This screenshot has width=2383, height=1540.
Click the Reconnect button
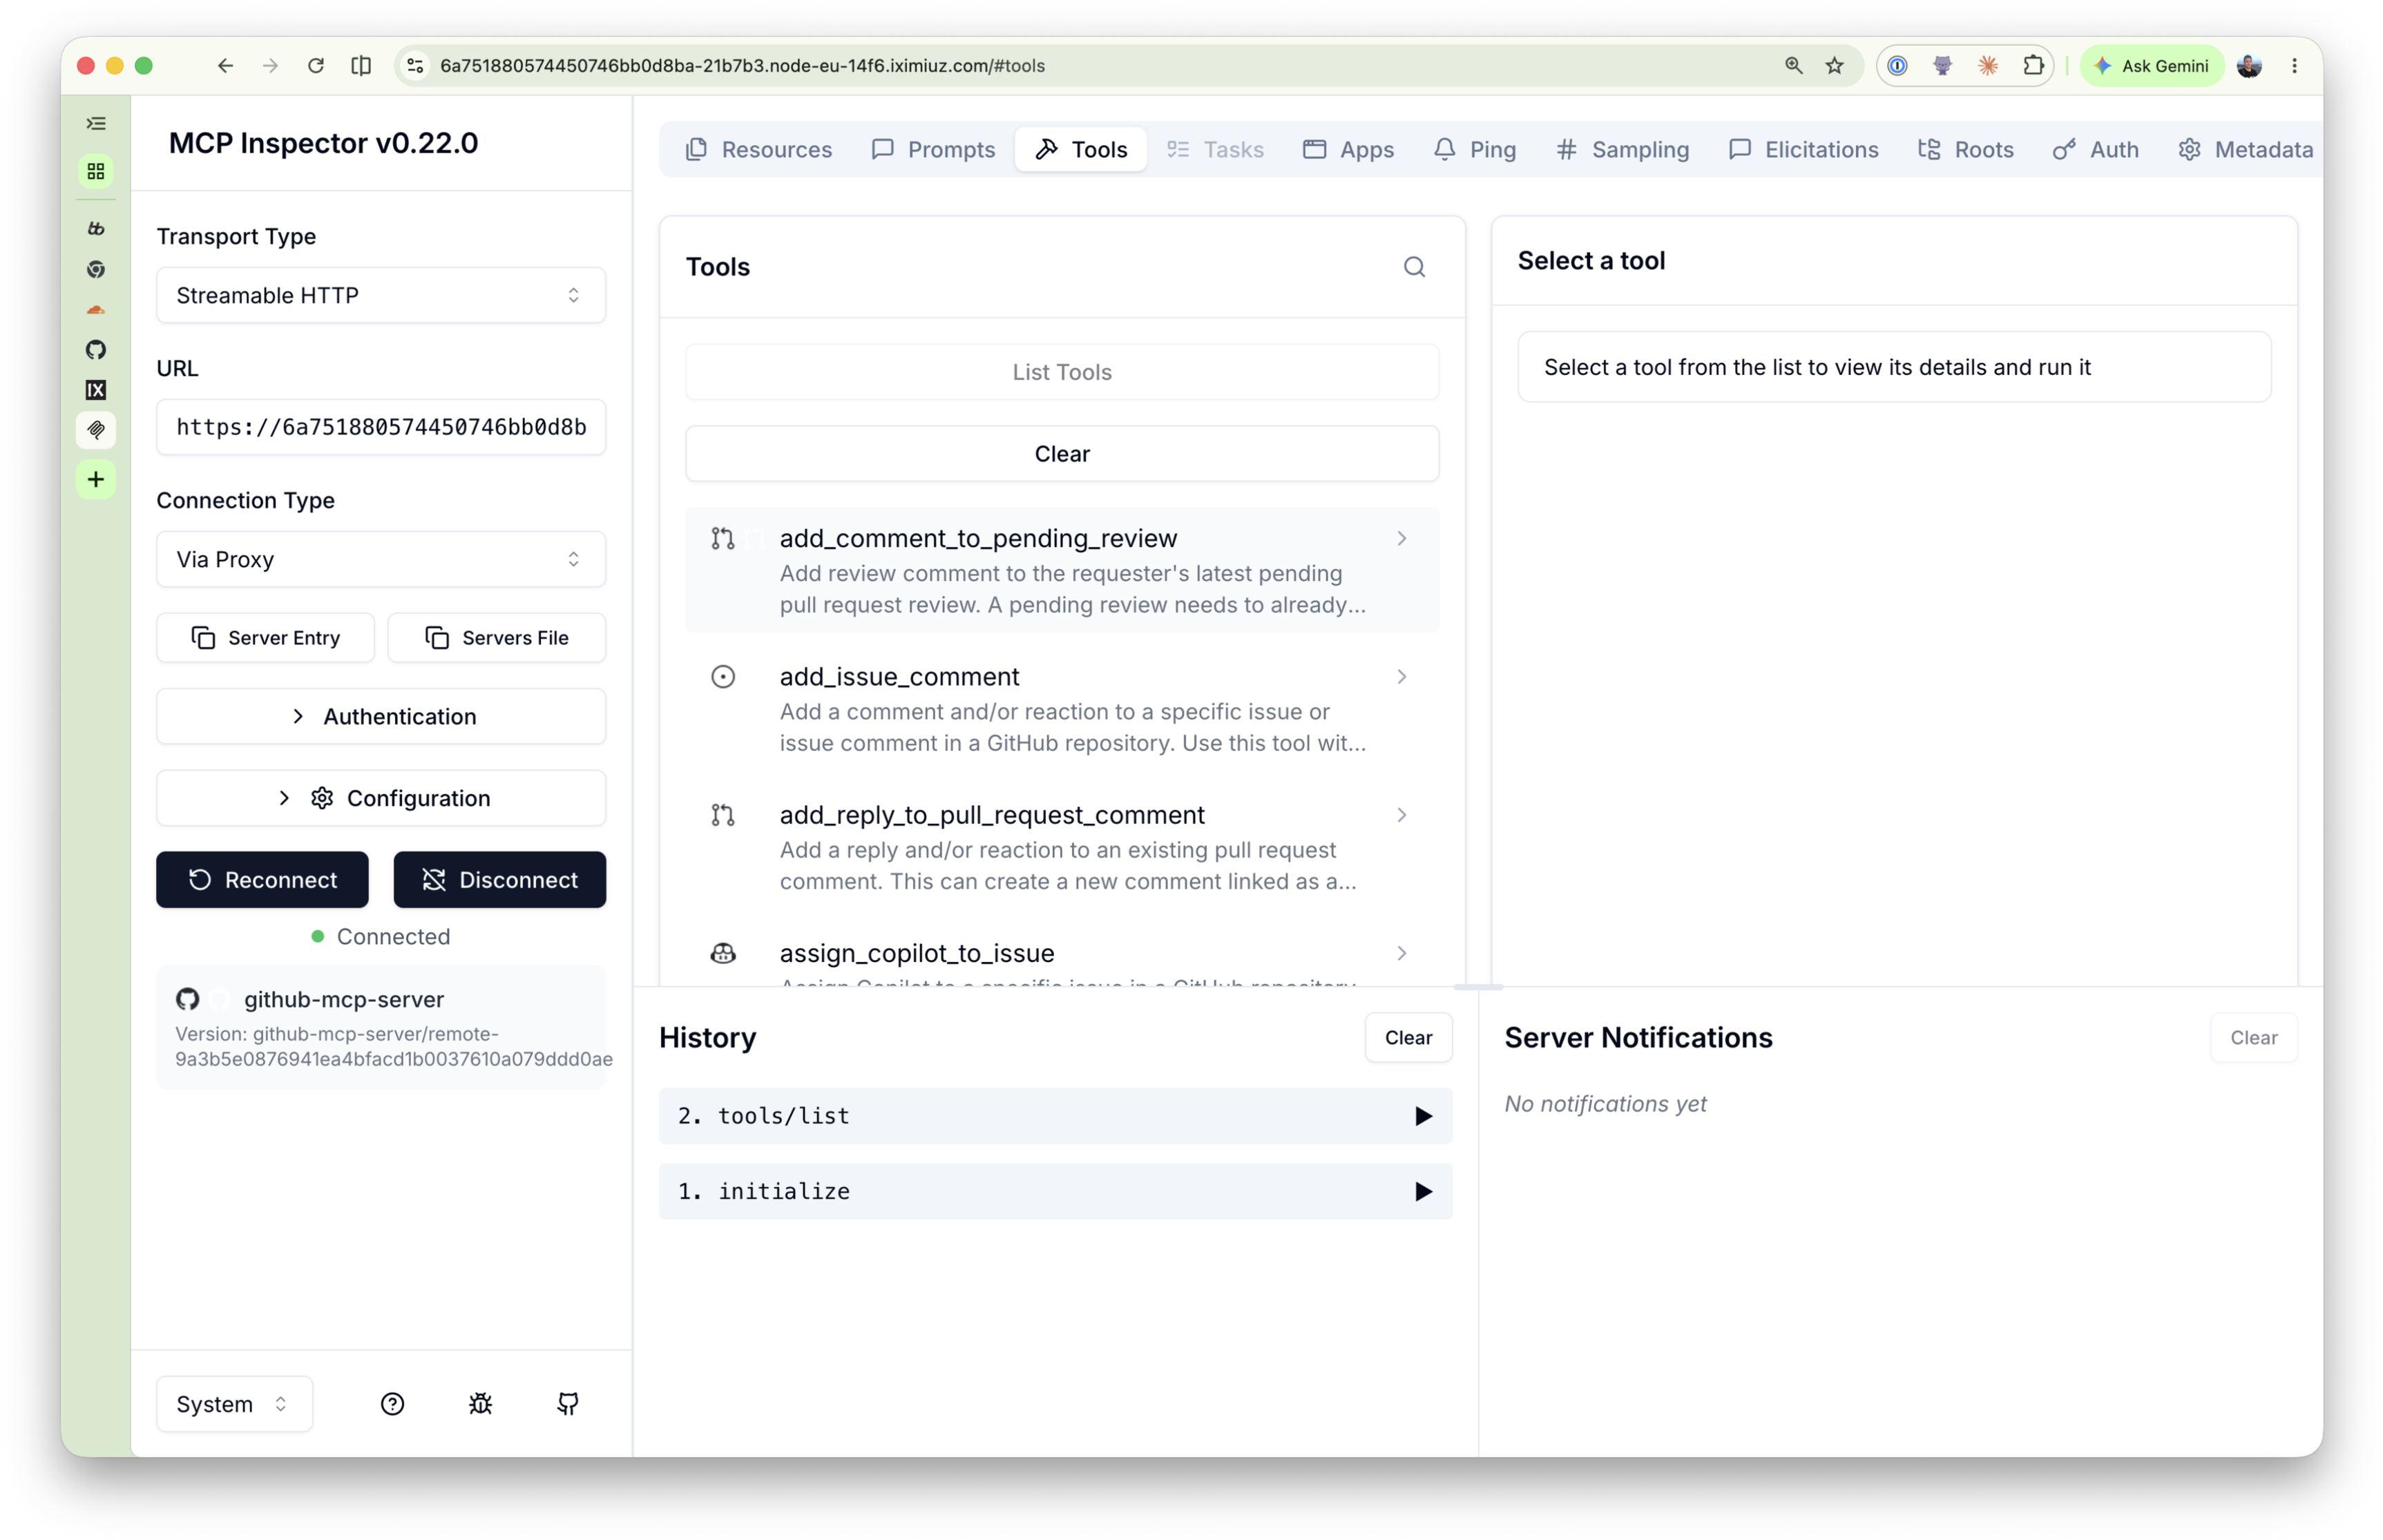pyautogui.click(x=262, y=880)
